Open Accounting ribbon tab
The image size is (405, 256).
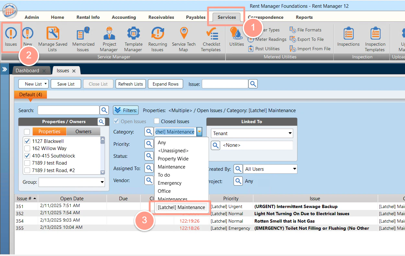(124, 17)
